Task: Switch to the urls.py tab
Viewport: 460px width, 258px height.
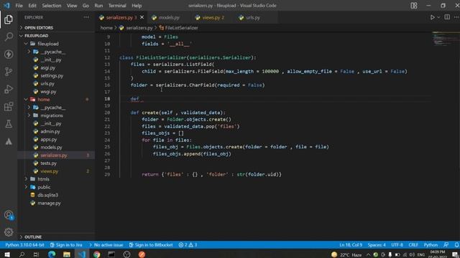Action: [252, 17]
